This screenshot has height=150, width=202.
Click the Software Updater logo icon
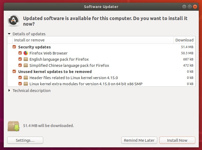click(x=13, y=20)
